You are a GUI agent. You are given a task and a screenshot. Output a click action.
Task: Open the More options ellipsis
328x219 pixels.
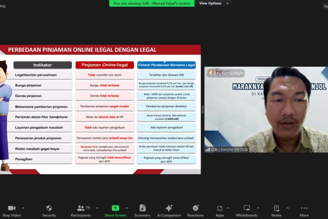[x=304, y=208]
